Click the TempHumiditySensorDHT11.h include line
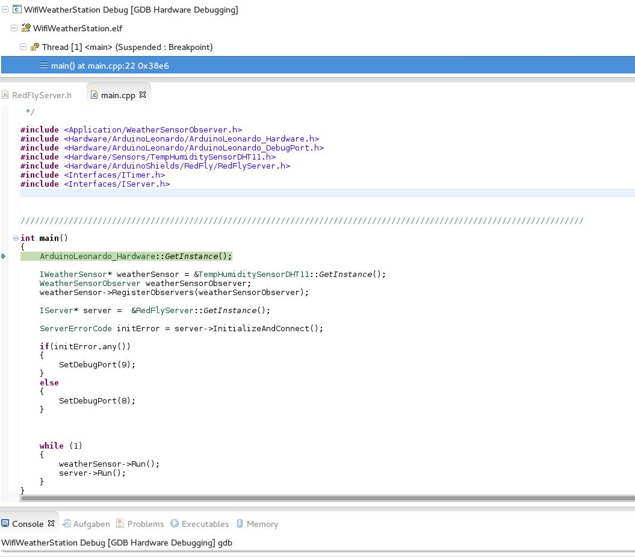This screenshot has height=557, width=635. tap(148, 157)
